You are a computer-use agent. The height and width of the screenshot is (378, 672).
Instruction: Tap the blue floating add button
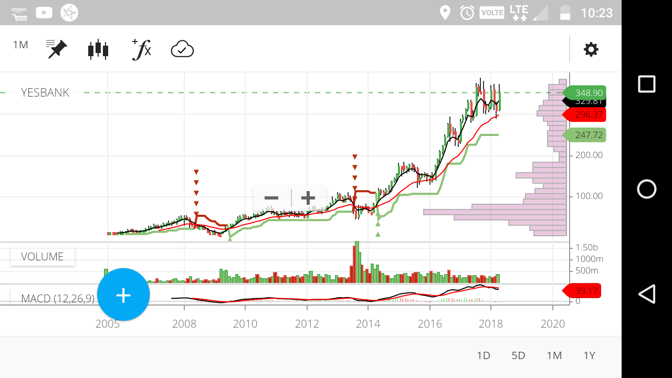click(123, 295)
